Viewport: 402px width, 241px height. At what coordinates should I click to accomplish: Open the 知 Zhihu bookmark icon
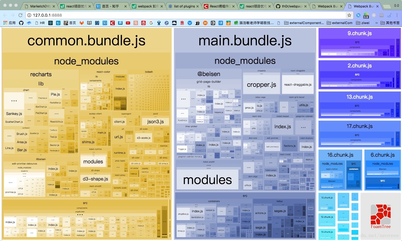click(105, 23)
